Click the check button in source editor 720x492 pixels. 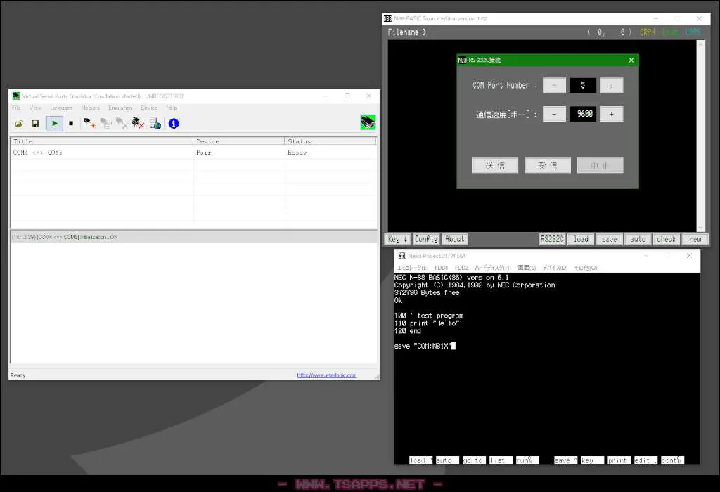(667, 239)
